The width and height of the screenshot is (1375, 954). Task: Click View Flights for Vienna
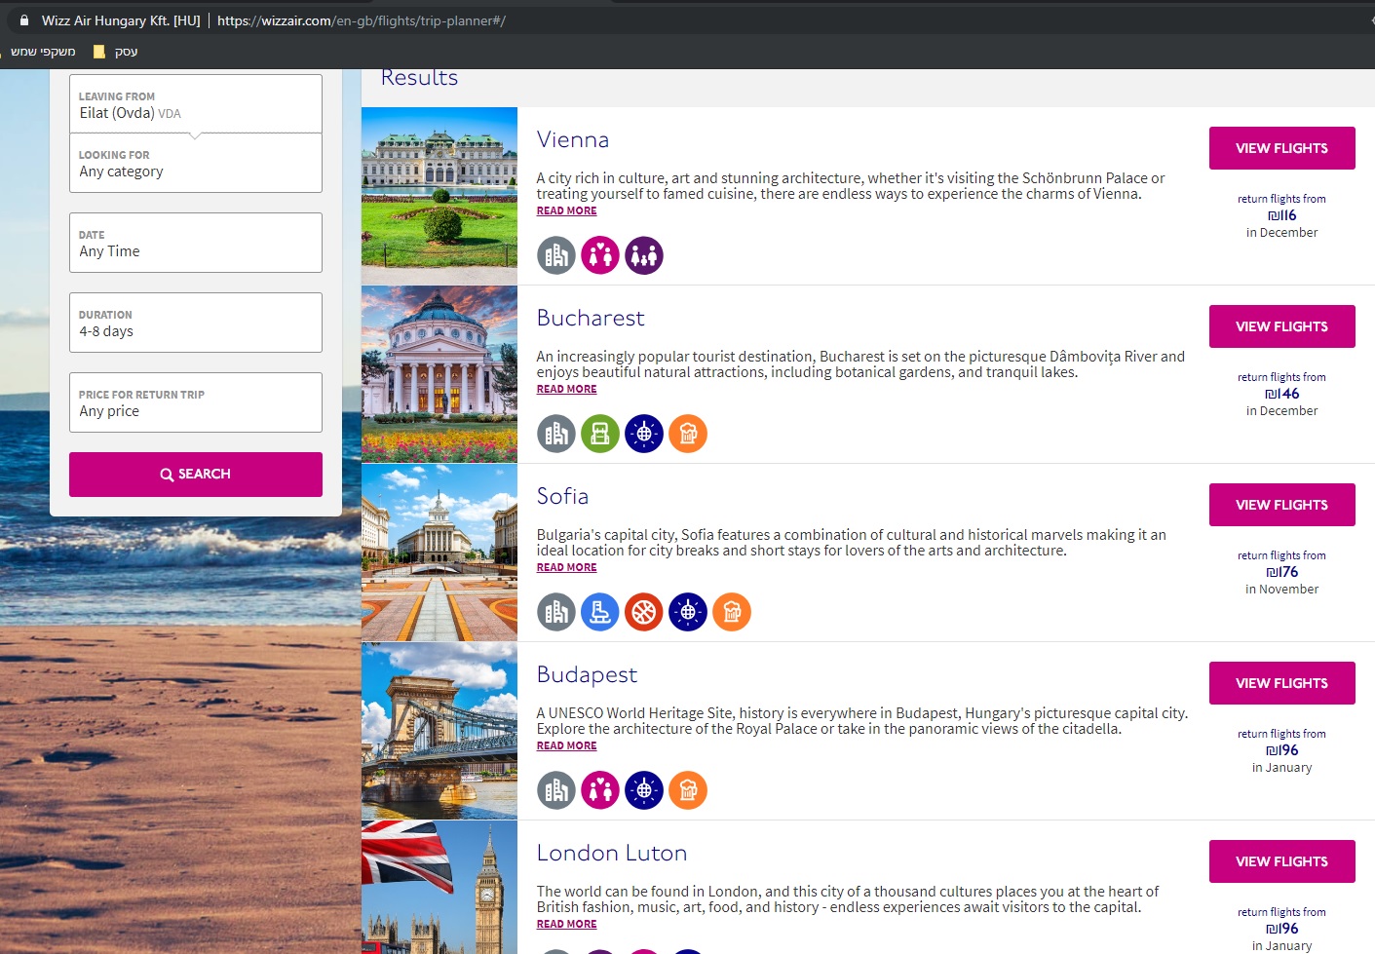pyautogui.click(x=1282, y=148)
